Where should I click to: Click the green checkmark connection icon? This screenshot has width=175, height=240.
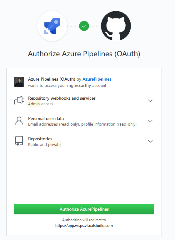[x=84, y=26]
